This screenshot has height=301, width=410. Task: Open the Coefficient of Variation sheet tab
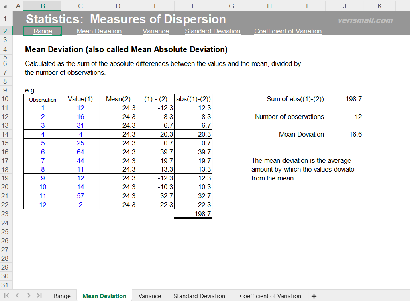coord(270,296)
